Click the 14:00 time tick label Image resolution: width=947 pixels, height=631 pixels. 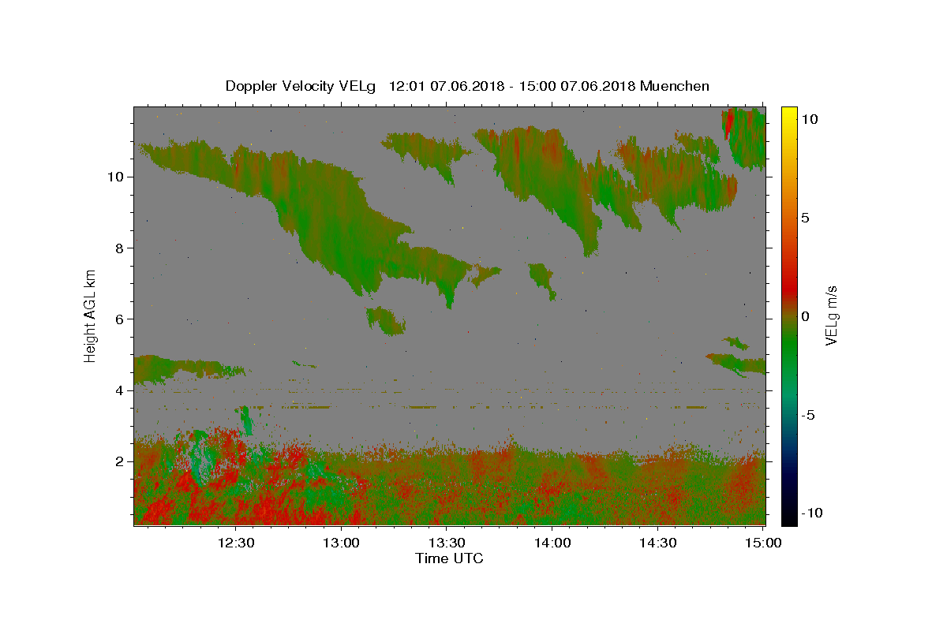(x=552, y=543)
